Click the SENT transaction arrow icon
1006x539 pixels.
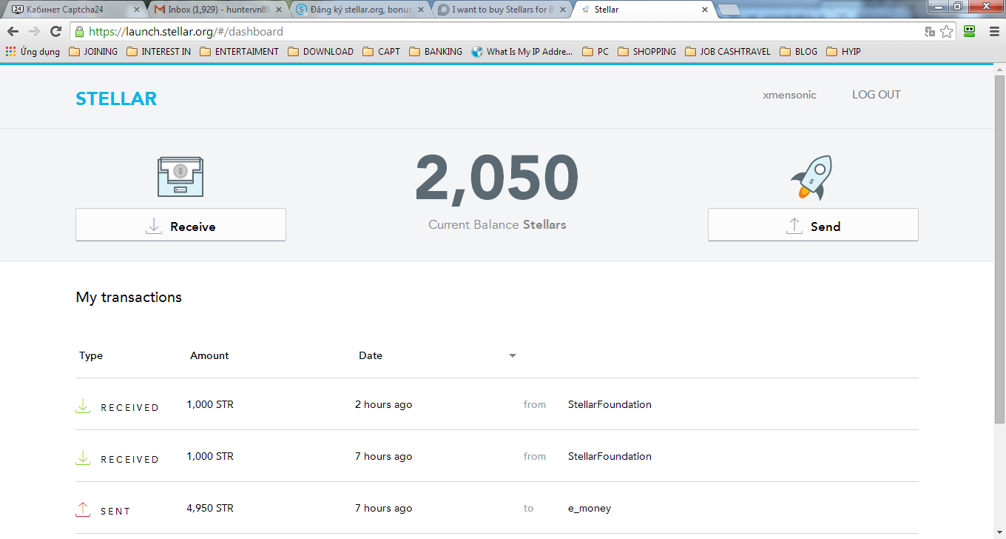coord(83,509)
